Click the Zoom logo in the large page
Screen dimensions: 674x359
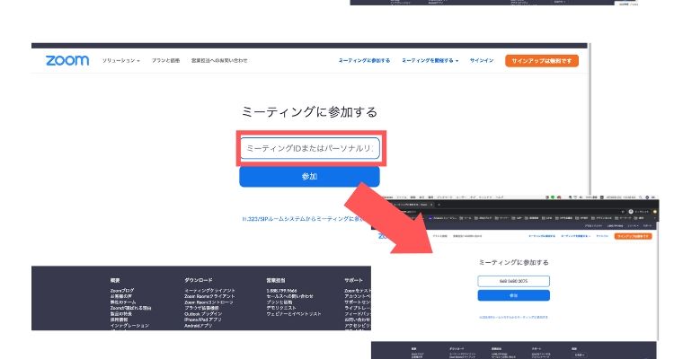67,60
